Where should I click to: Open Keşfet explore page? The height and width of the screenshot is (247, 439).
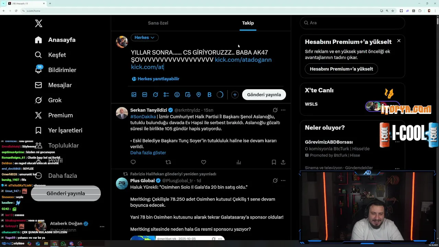tap(50, 55)
